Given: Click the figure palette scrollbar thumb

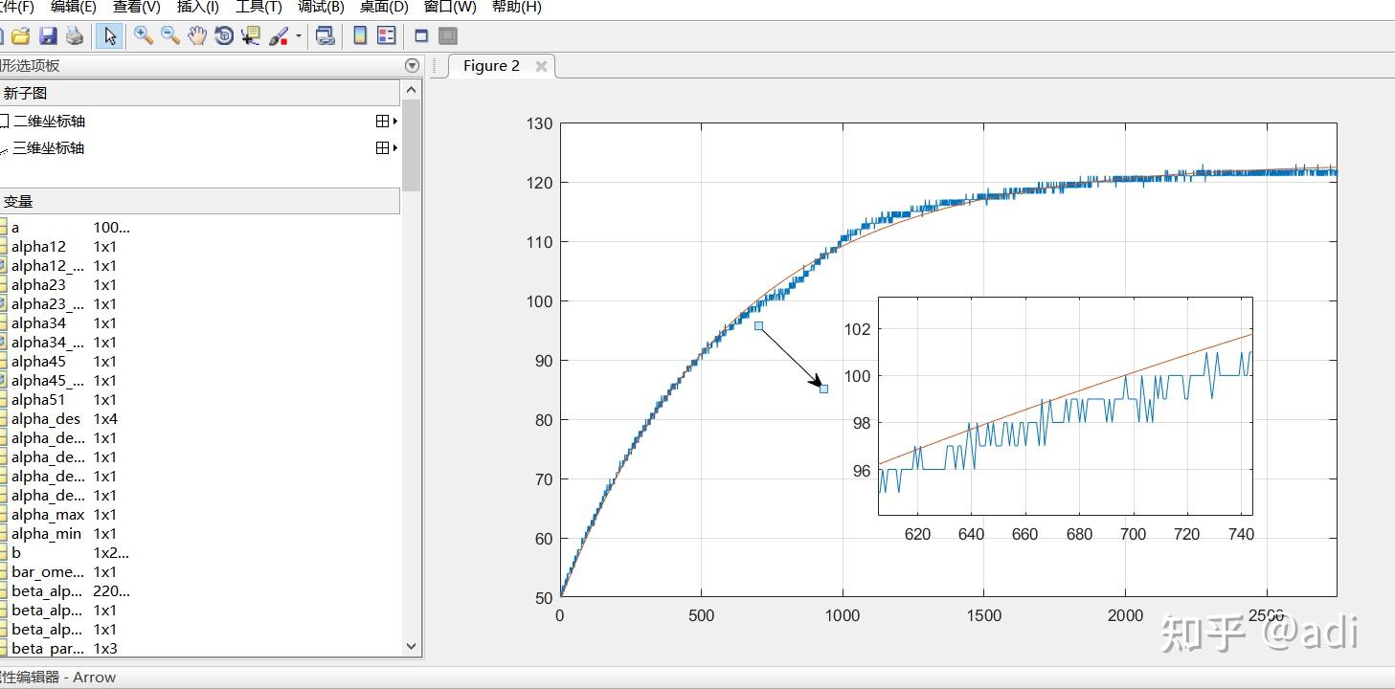Looking at the screenshot, I should [x=412, y=145].
